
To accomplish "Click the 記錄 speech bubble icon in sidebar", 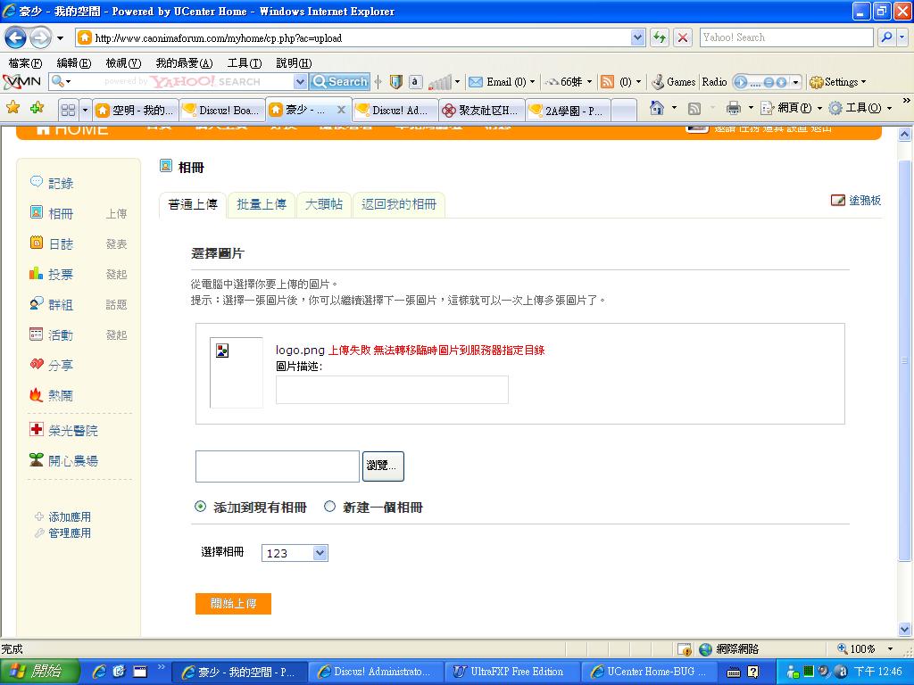I will tap(36, 182).
